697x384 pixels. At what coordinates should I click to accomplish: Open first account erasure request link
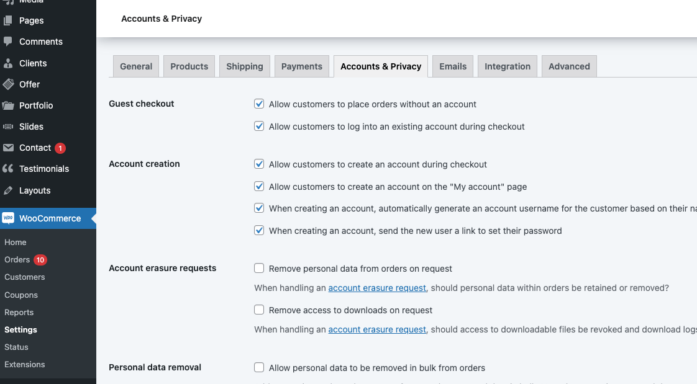pos(377,288)
